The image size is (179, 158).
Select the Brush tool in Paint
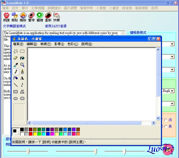click(22, 72)
